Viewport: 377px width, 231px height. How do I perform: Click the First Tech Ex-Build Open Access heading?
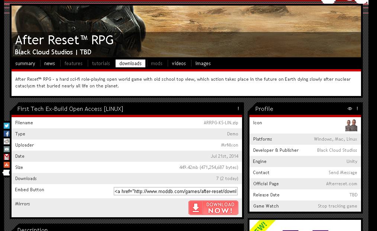[x=70, y=109]
